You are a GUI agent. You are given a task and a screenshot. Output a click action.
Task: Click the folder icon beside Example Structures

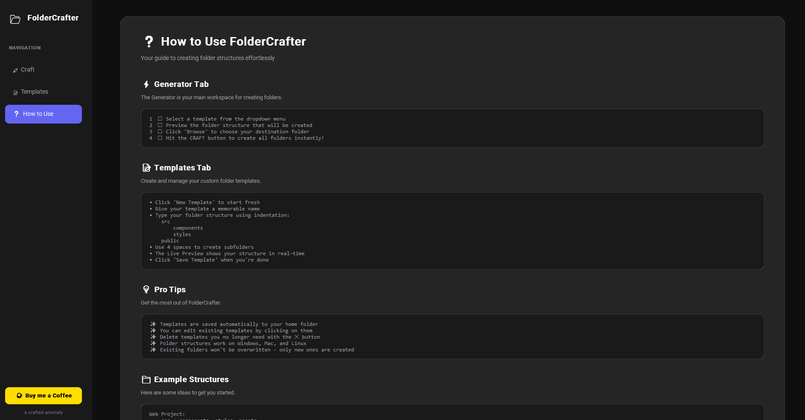tap(146, 380)
